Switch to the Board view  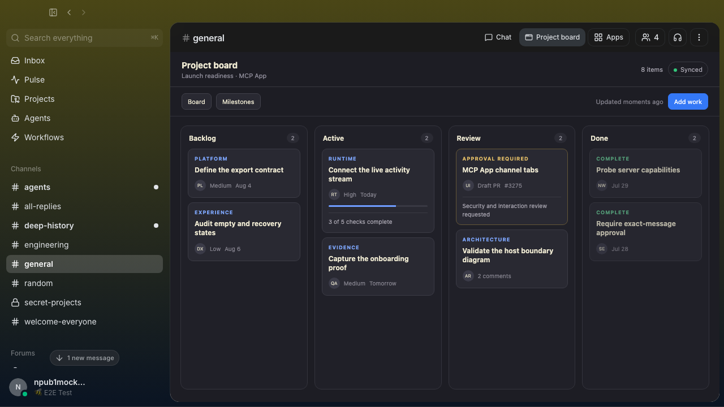196,102
